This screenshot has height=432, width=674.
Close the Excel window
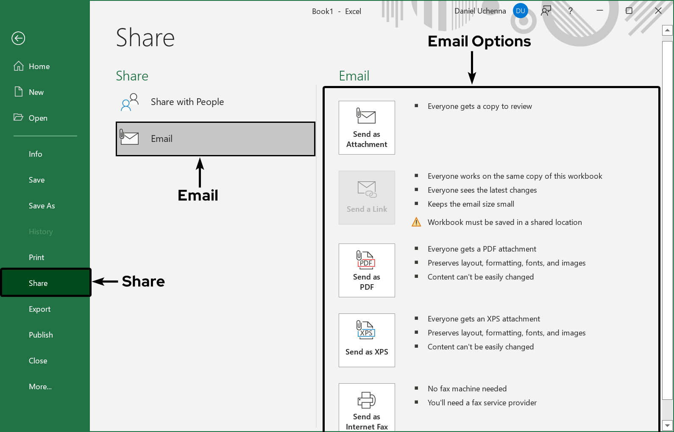(658, 11)
